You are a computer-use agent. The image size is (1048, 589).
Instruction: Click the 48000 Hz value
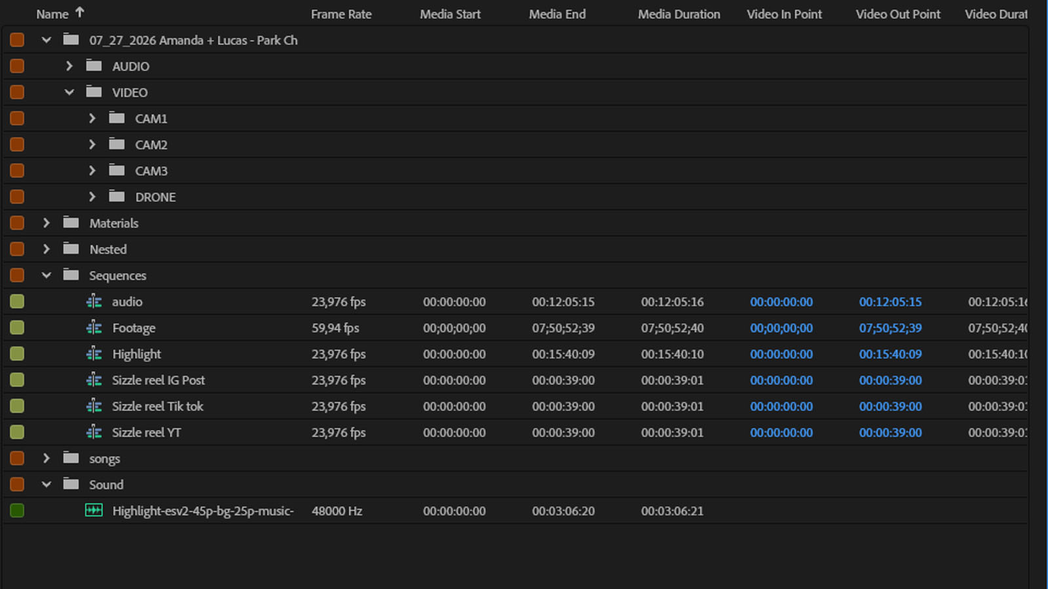(337, 511)
